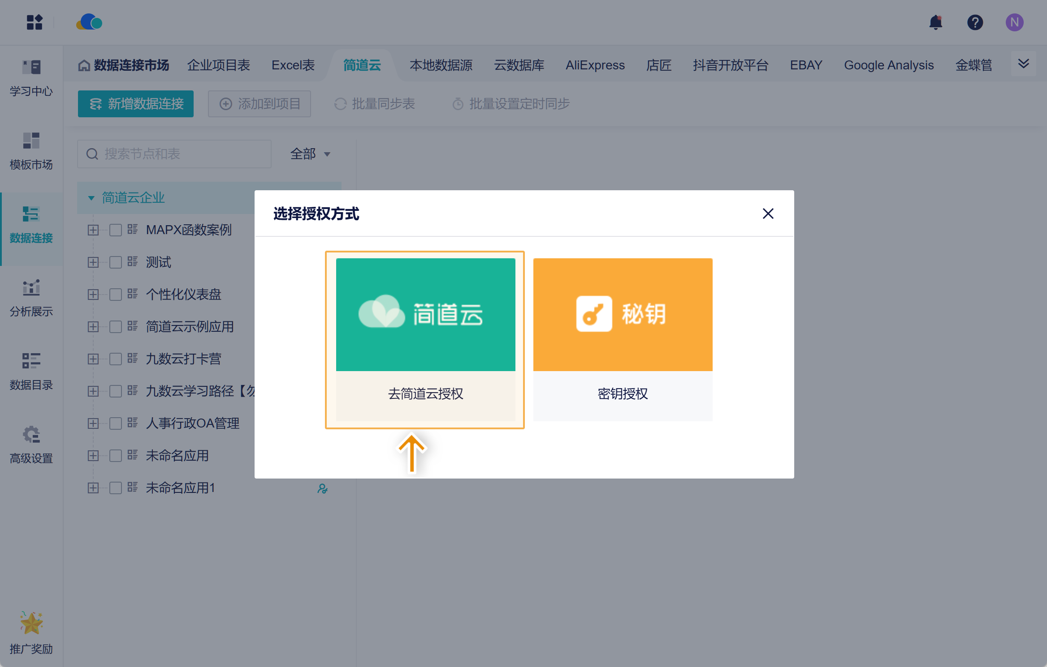This screenshot has height=667, width=1047.
Task: Choose the 密钥授权 card
Action: [x=623, y=339]
